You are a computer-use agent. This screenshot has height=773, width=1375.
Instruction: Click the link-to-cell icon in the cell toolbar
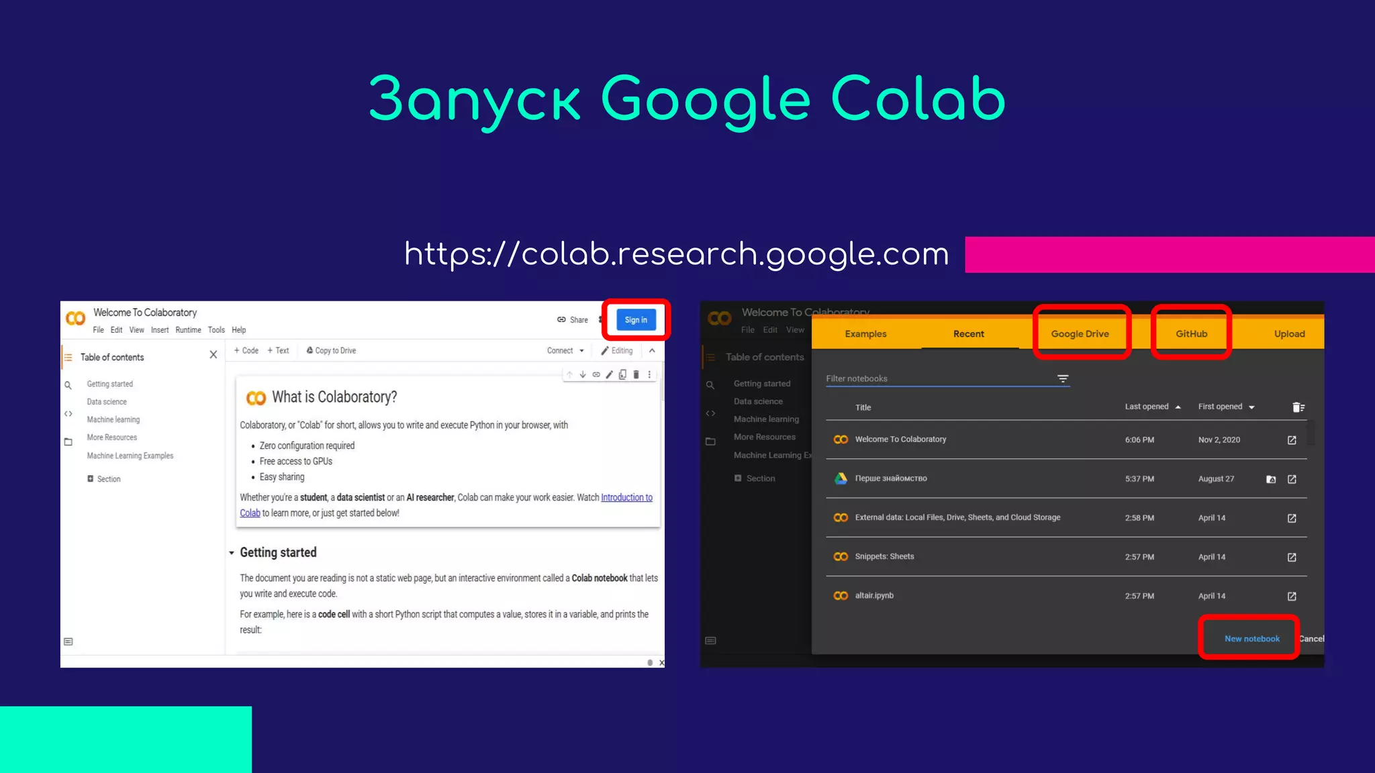coord(596,374)
